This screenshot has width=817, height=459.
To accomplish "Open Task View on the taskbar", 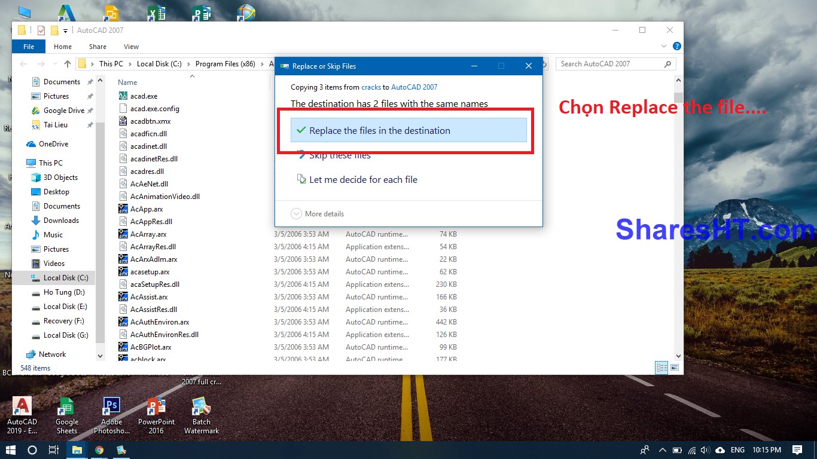I will click(54, 450).
